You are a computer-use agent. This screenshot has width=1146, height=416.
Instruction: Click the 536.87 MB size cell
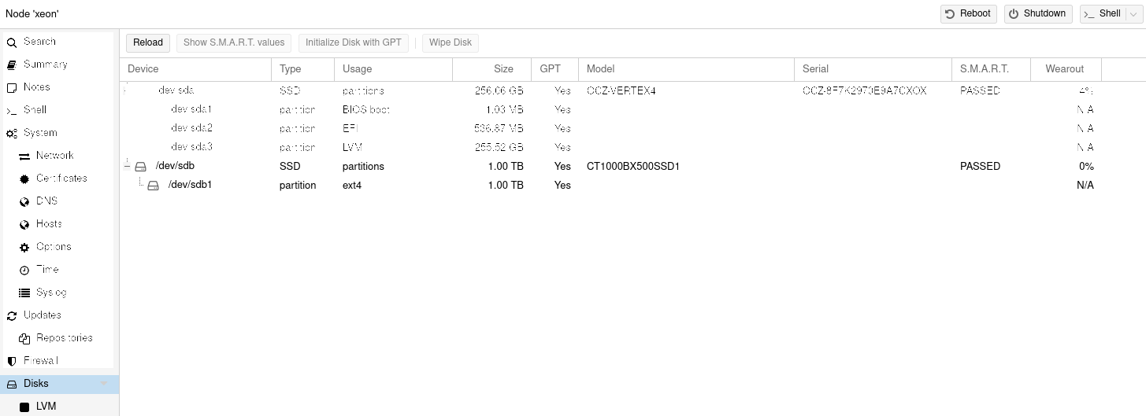pos(499,128)
